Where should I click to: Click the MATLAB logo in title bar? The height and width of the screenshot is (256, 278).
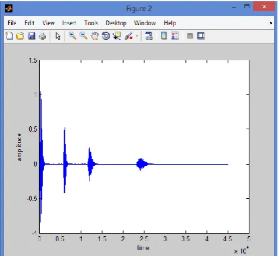pyautogui.click(x=9, y=9)
